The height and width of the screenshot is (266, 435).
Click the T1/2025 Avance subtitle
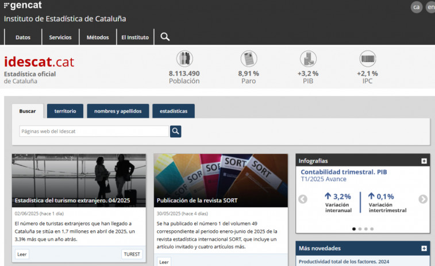click(324, 179)
